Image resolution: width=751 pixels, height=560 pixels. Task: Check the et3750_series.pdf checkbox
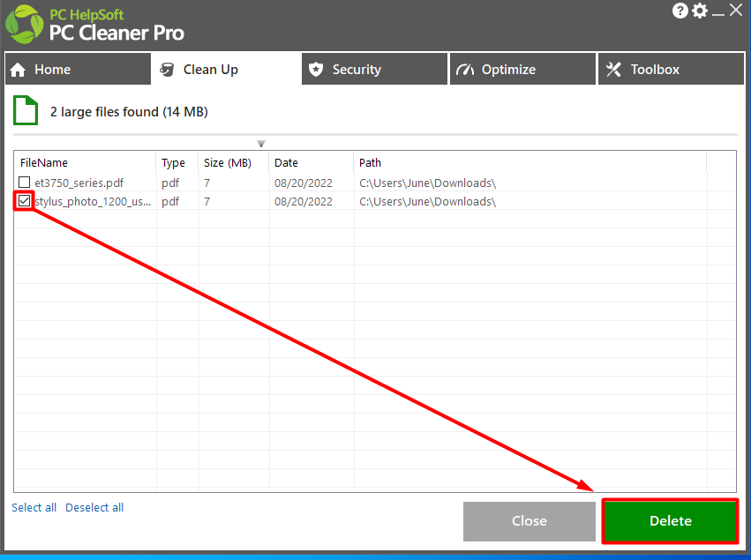click(24, 183)
